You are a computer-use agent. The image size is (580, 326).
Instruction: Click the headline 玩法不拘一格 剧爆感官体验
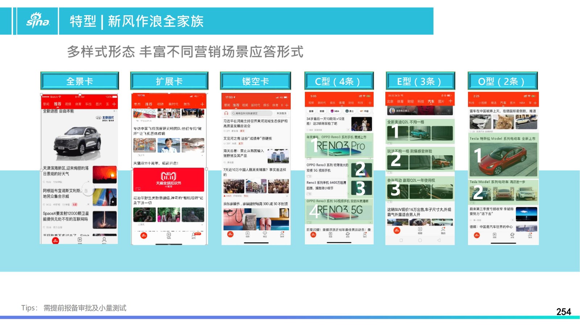click(410, 151)
